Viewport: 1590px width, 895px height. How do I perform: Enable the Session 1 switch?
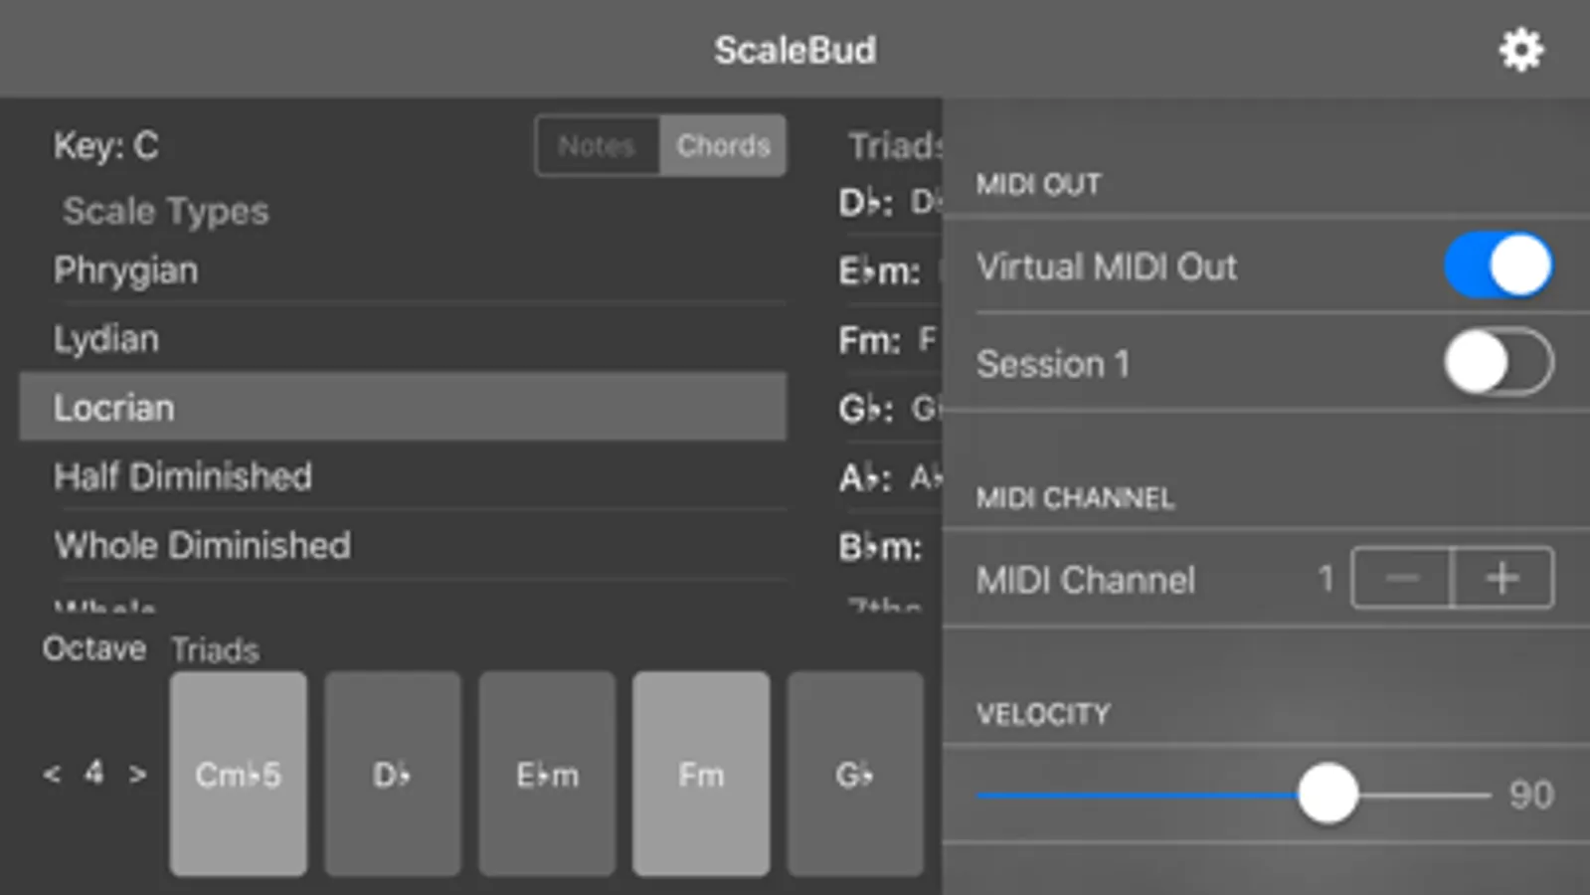pos(1499,363)
